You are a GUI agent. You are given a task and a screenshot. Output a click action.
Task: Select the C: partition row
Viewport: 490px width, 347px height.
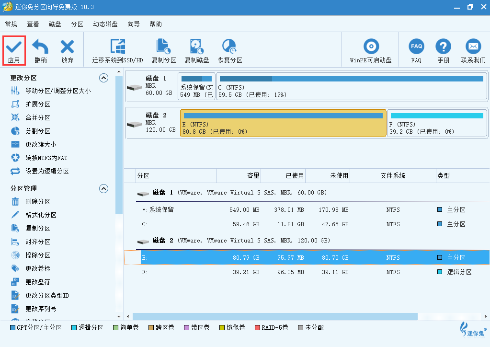[307, 224]
